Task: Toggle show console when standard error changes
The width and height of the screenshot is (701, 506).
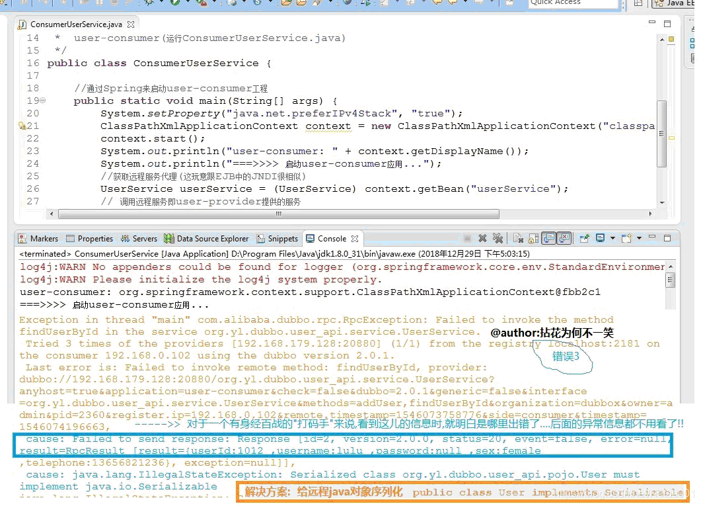Action: click(564, 239)
